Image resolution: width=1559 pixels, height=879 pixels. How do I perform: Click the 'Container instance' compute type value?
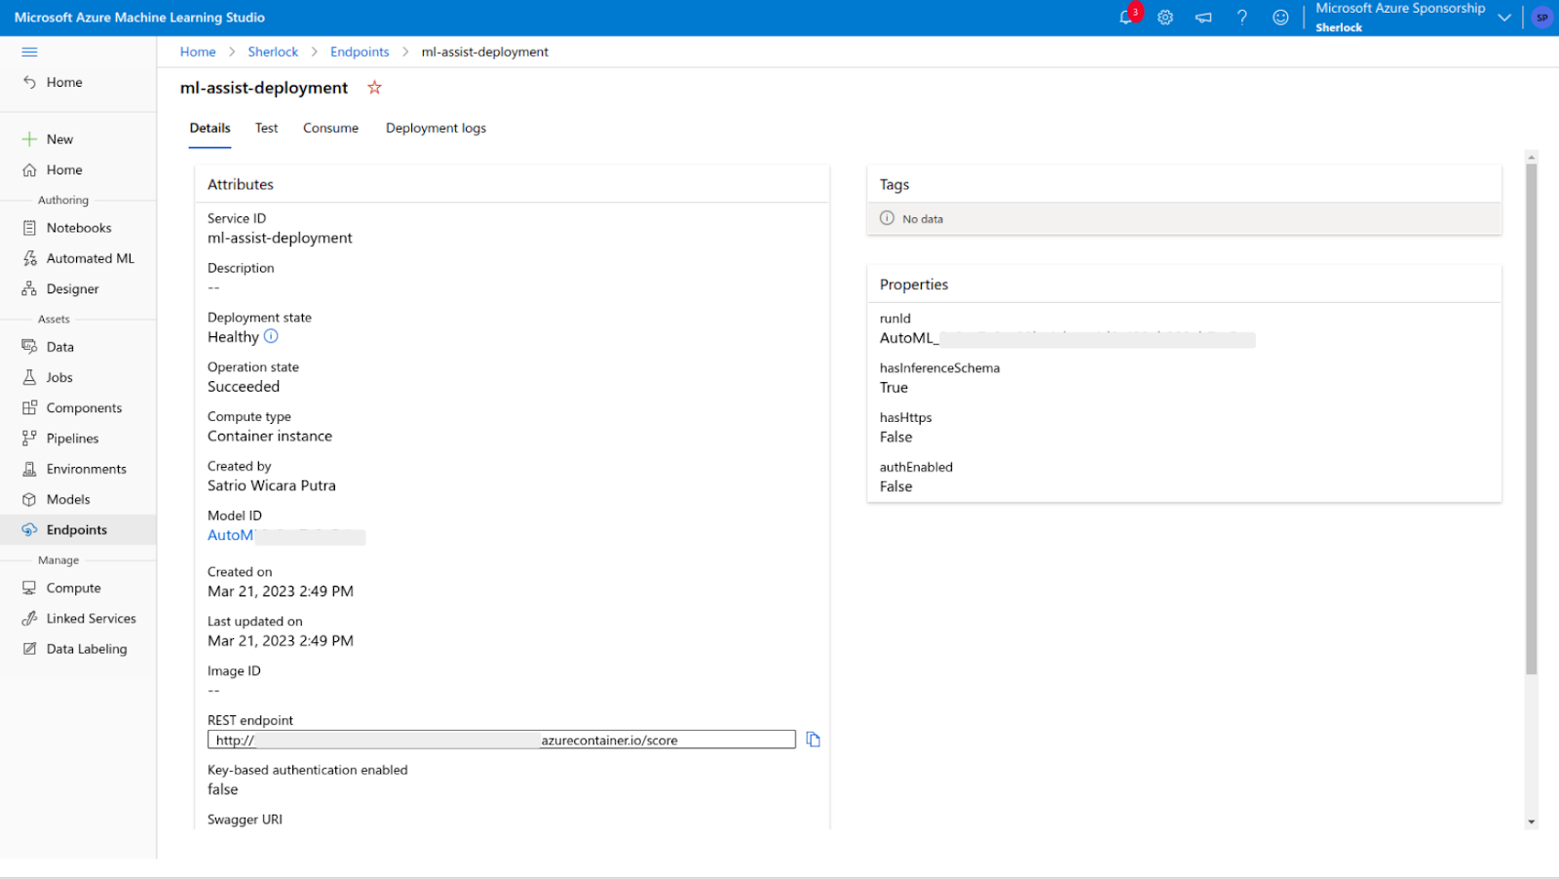point(270,436)
